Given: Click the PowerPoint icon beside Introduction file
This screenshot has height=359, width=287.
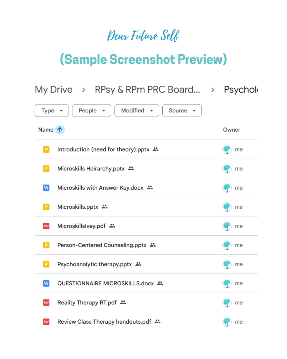Looking at the screenshot, I should click(x=46, y=149).
